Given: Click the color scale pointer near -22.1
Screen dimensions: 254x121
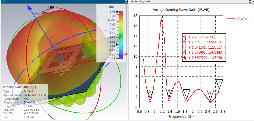Looking at the screenshot, I should [117, 45].
